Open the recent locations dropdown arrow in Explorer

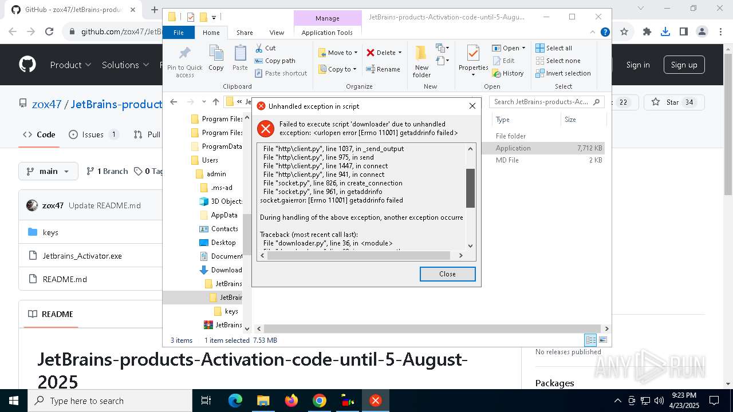coord(204,102)
